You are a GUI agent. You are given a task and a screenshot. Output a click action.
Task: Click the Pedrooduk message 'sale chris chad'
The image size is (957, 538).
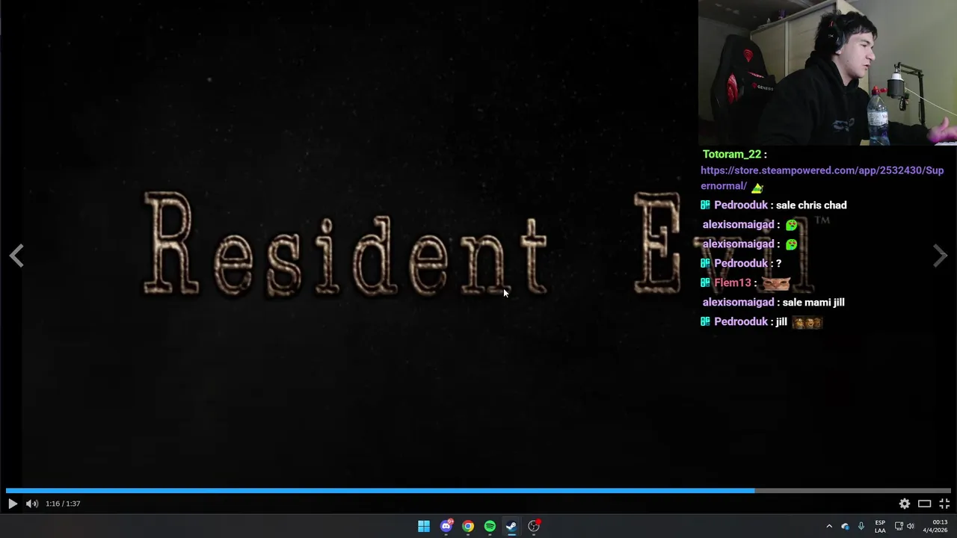811,205
